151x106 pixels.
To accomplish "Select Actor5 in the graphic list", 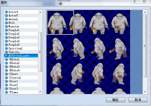I will tap(21, 15).
